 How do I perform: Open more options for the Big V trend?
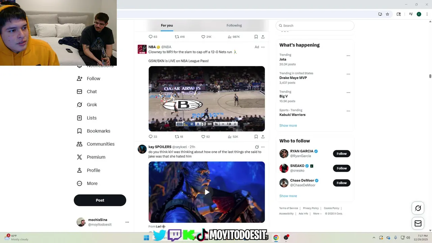click(x=348, y=92)
